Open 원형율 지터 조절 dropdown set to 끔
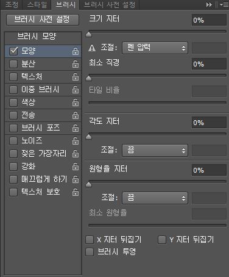This screenshot has width=229, height=277. tap(155, 198)
